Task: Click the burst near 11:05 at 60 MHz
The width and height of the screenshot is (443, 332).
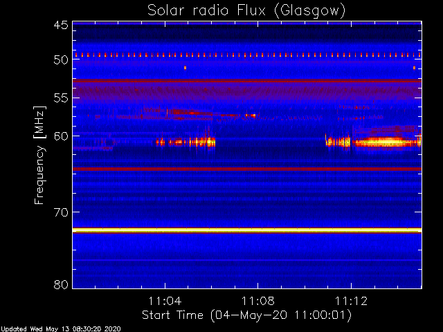Action: [x=186, y=142]
